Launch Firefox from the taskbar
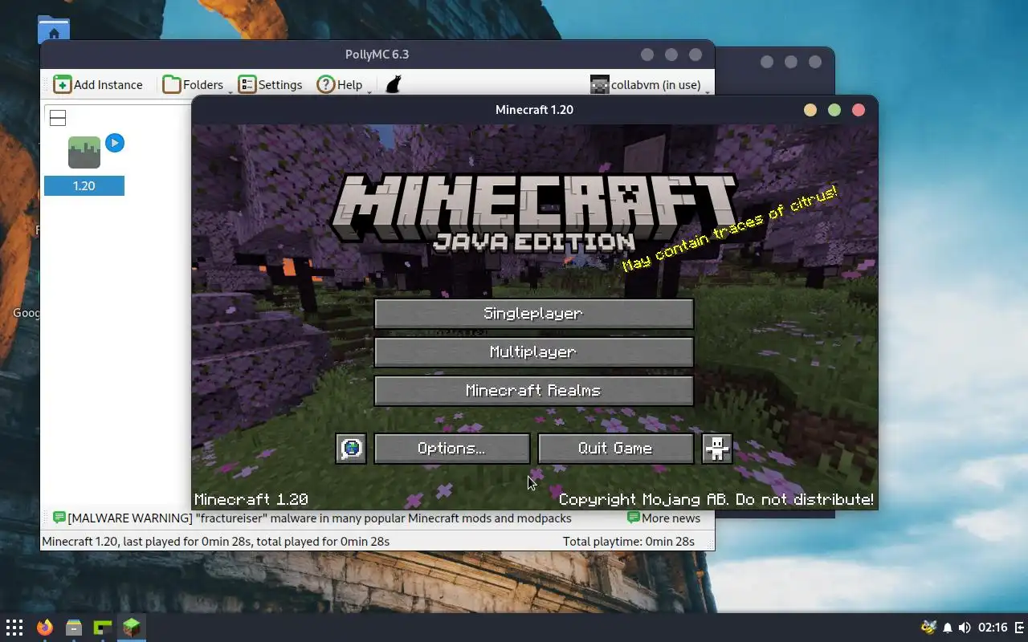 [x=44, y=628]
